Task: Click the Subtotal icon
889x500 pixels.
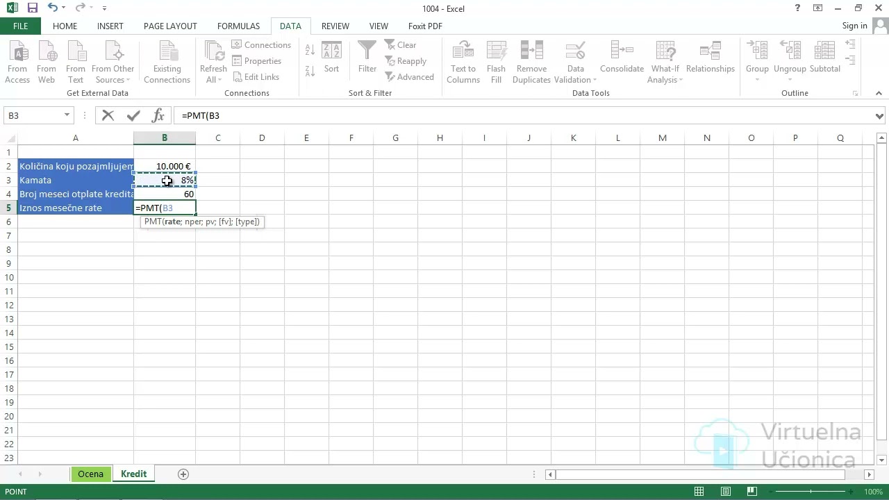Action: [x=825, y=58]
